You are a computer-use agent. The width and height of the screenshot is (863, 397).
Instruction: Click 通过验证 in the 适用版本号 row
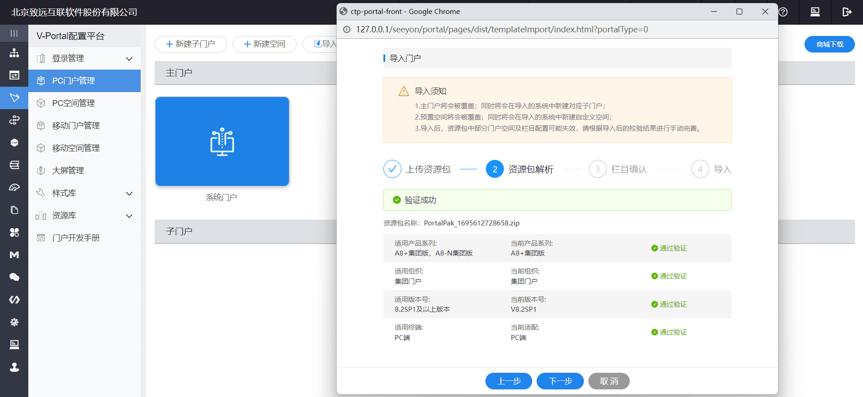click(669, 304)
